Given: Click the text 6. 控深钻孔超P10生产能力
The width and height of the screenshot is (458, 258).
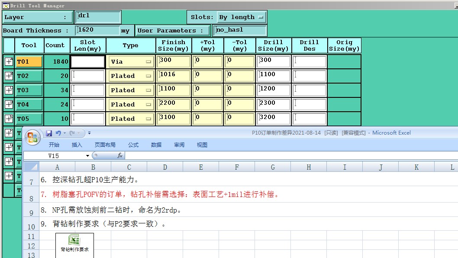Looking at the screenshot, I should [x=89, y=179].
